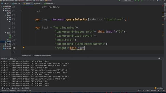Click the underlined this.size on line 30

[x=77, y=48]
